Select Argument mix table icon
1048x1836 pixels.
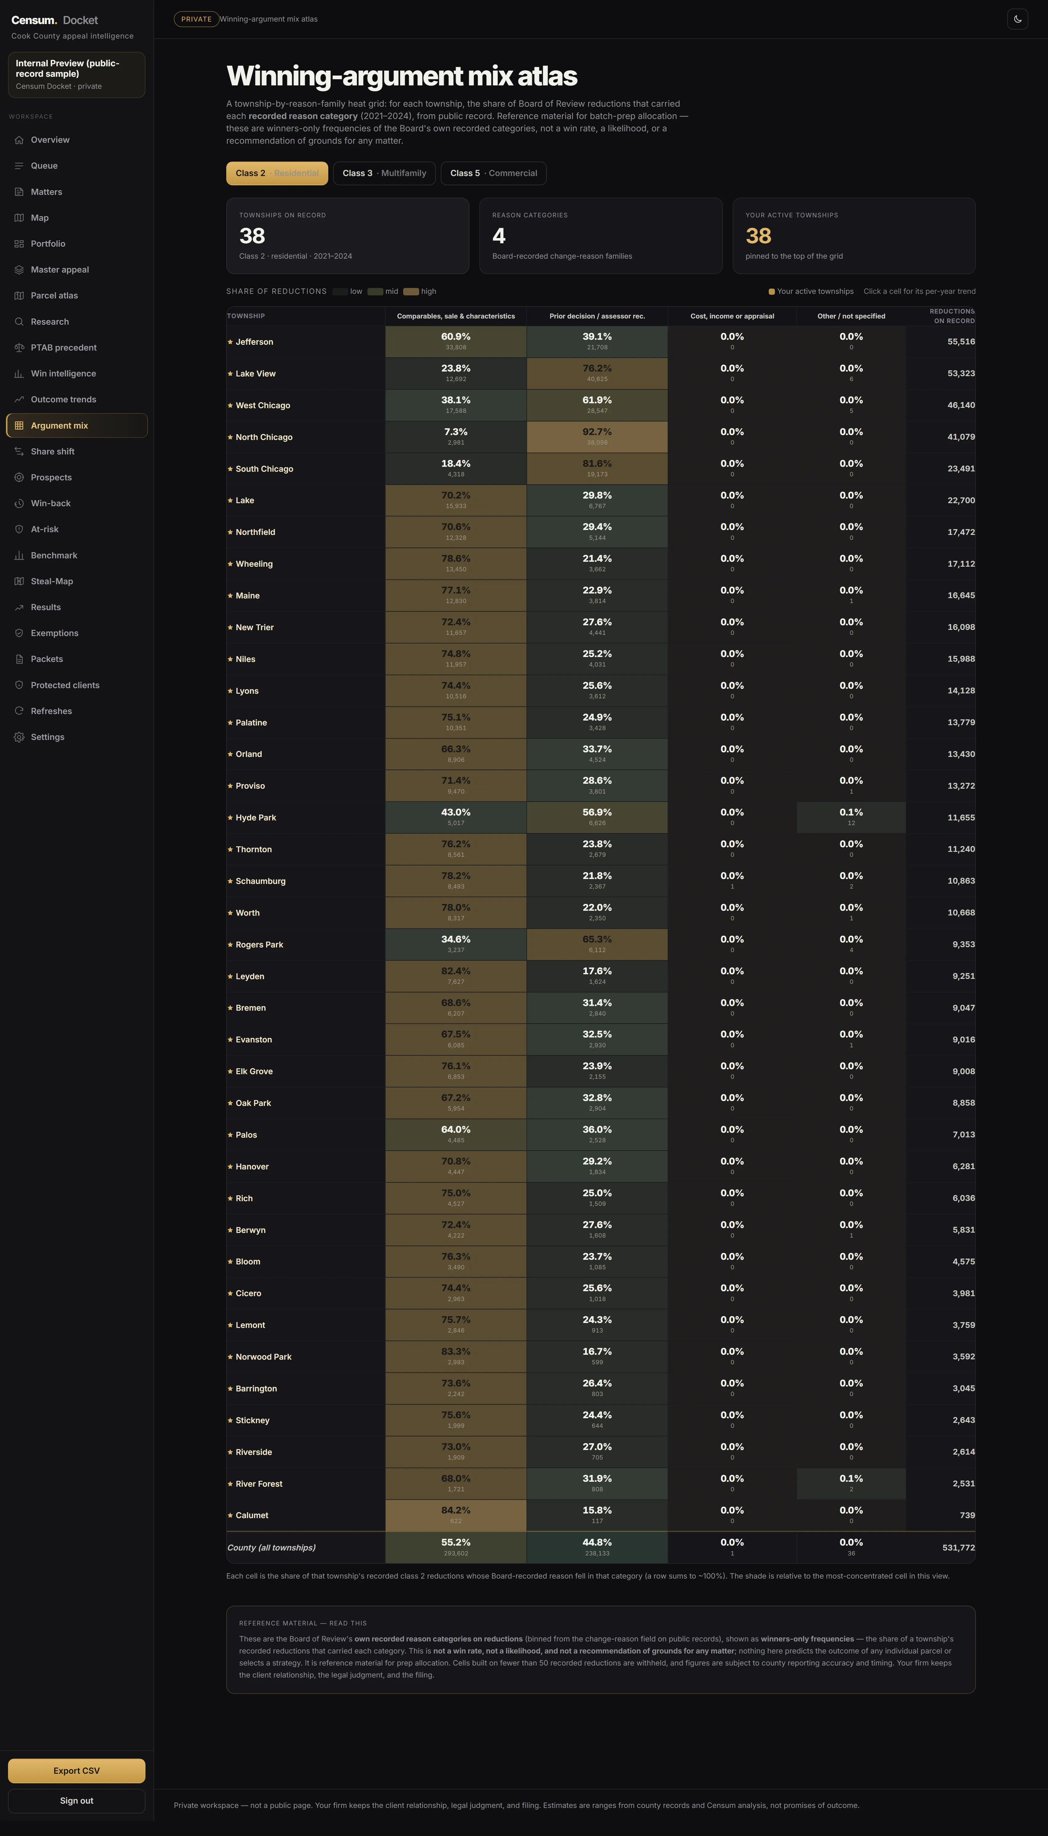tap(19, 425)
